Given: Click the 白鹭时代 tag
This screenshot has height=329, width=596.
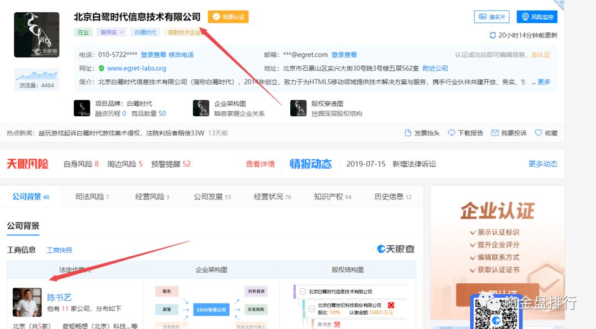Looking at the screenshot, I should tap(145, 33).
